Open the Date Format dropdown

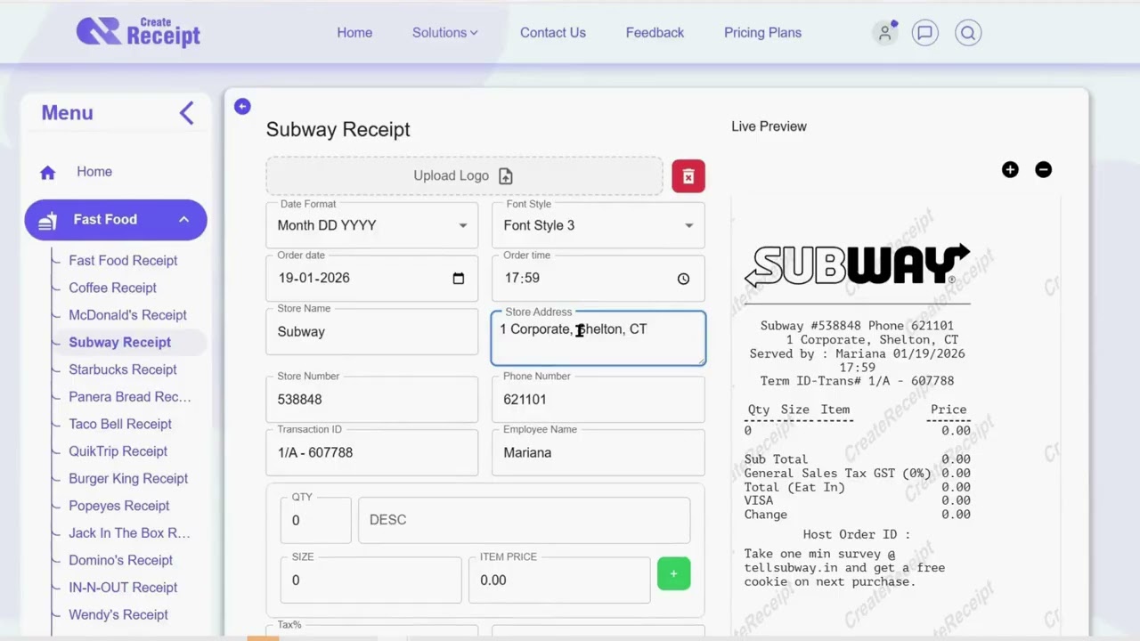(372, 225)
